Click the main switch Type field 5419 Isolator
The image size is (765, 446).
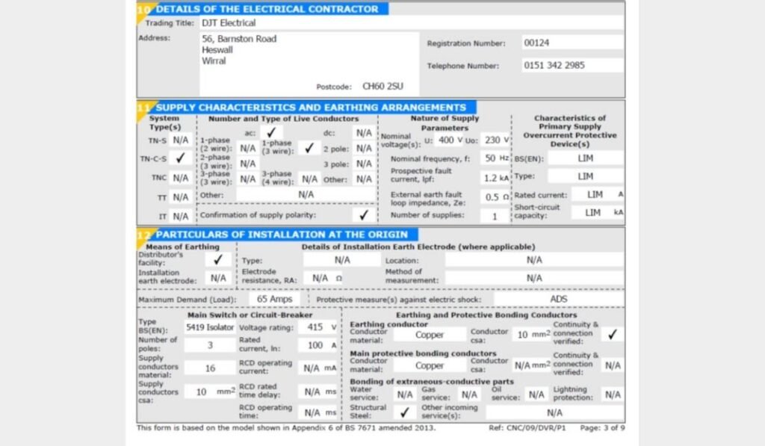(210, 327)
